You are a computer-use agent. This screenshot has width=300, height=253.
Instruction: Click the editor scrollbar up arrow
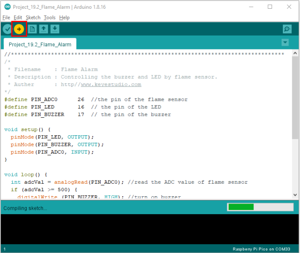point(295,53)
